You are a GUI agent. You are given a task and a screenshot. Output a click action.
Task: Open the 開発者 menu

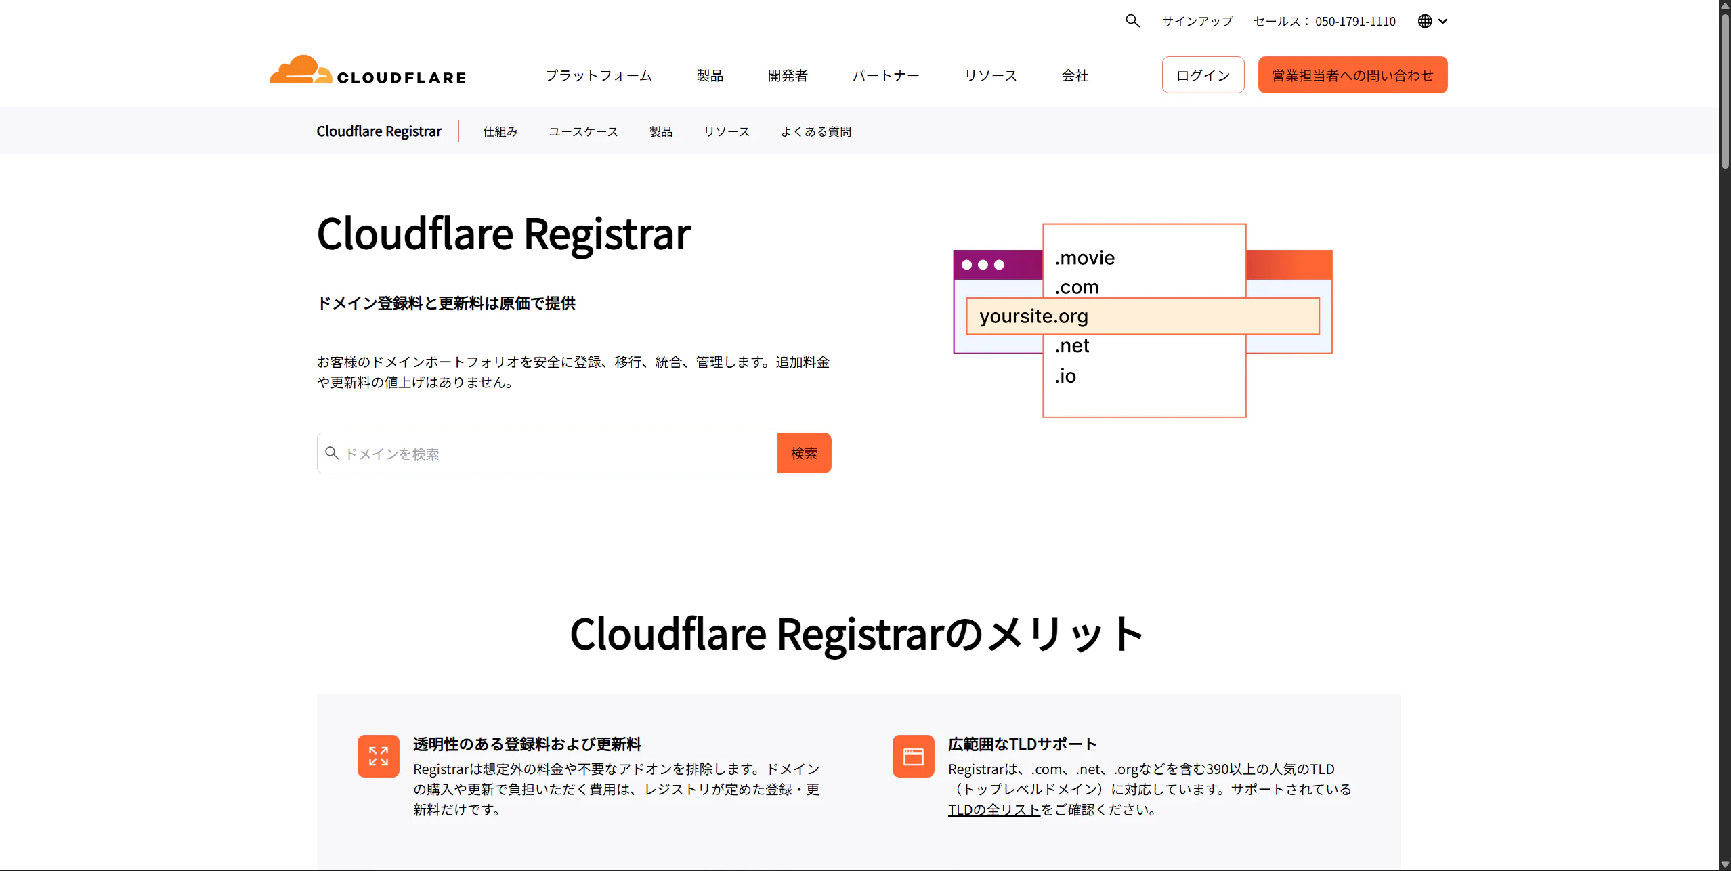pos(788,75)
